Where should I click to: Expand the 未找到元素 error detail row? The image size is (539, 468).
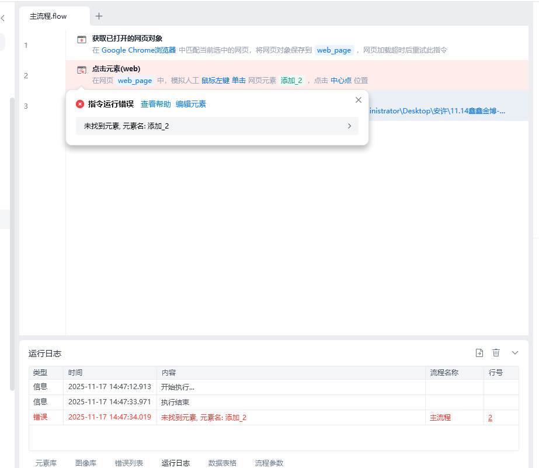pyautogui.click(x=217, y=126)
